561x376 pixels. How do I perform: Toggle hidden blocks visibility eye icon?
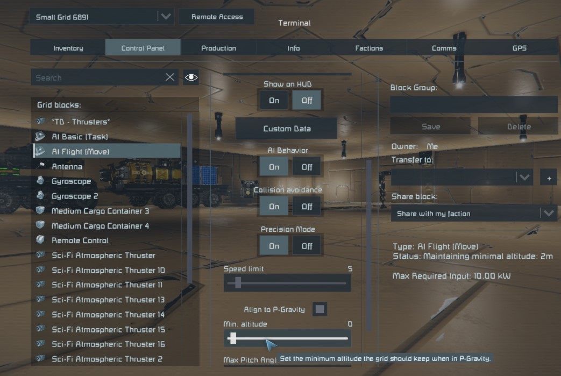click(191, 77)
